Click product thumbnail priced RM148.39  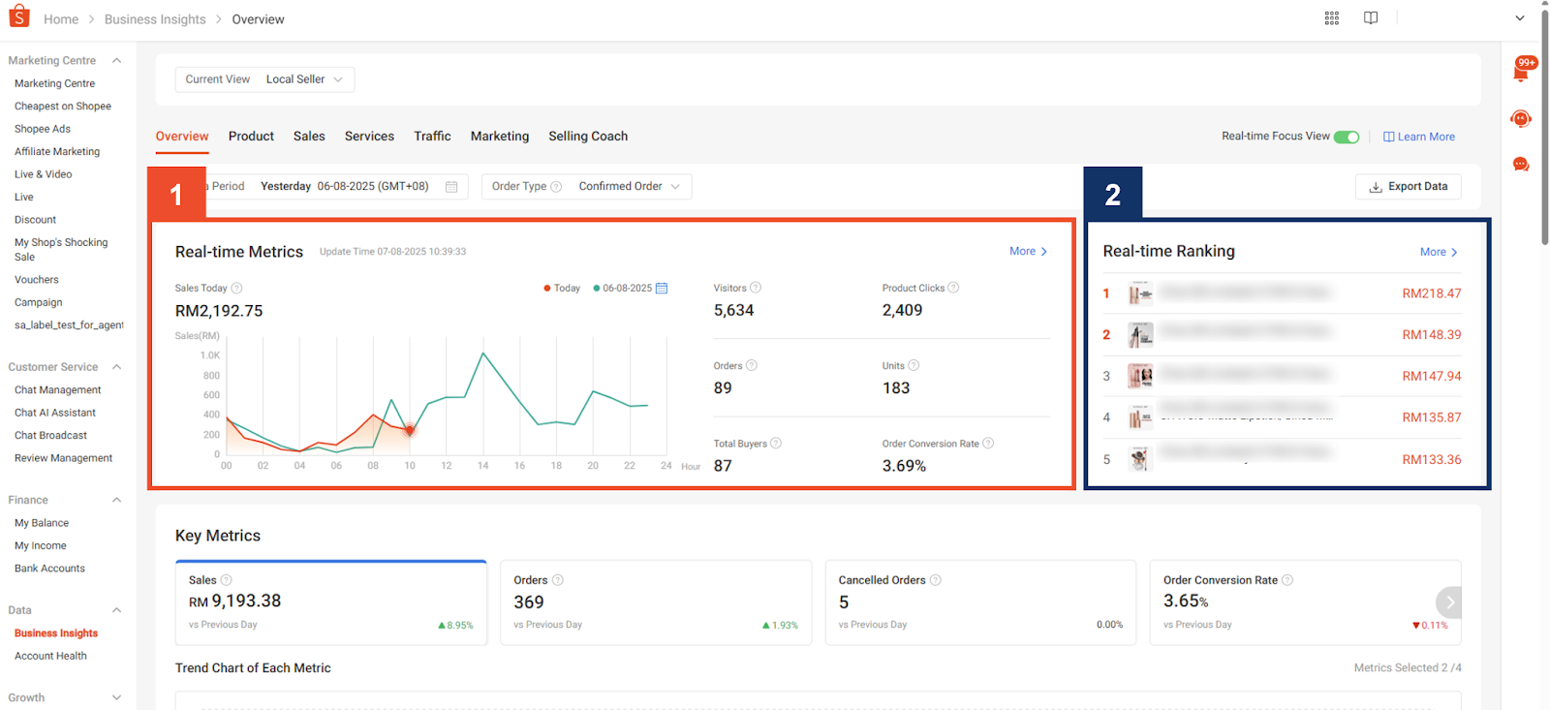[1140, 335]
